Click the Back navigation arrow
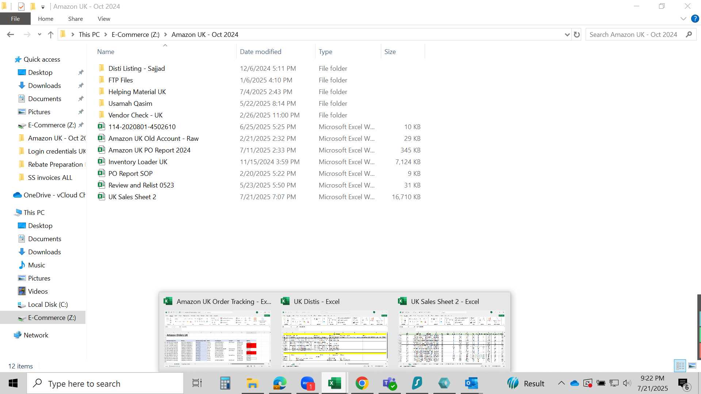Image resolution: width=701 pixels, height=394 pixels. tap(10, 35)
